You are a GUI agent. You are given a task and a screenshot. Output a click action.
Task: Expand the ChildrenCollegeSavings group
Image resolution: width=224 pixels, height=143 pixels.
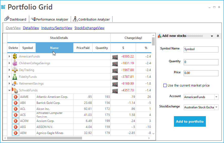pyautogui.click(x=9, y=63)
